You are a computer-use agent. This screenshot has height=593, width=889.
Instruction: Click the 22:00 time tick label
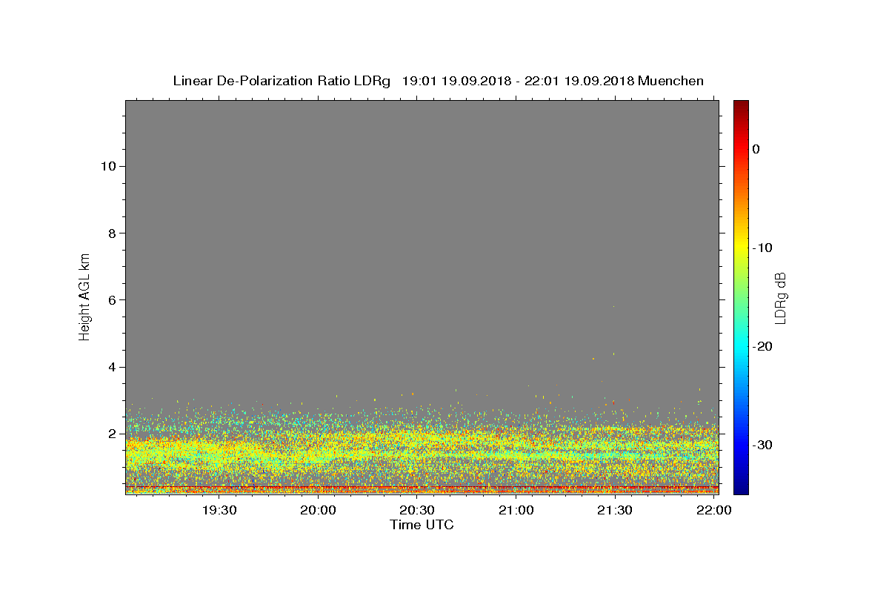(713, 511)
